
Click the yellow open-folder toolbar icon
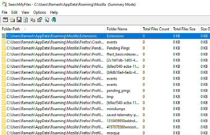coord(12,20)
